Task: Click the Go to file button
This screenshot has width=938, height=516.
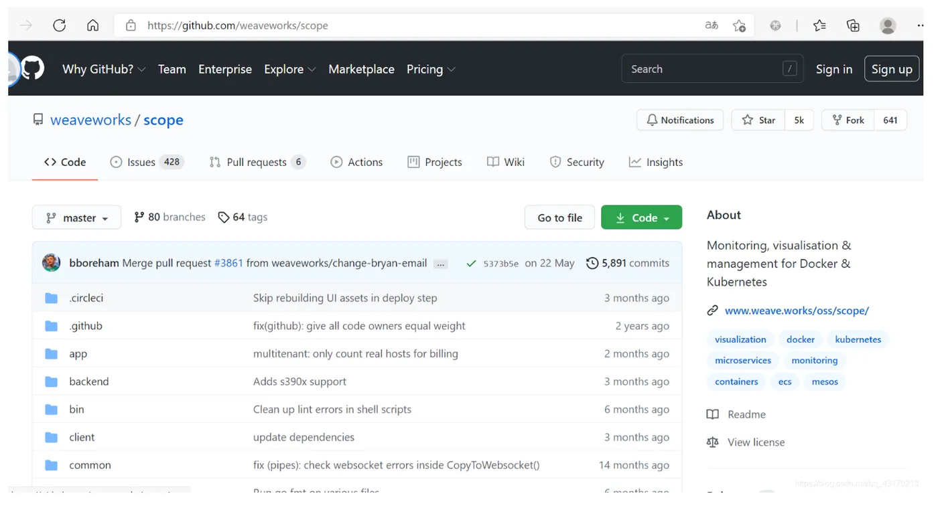Action: (x=559, y=218)
